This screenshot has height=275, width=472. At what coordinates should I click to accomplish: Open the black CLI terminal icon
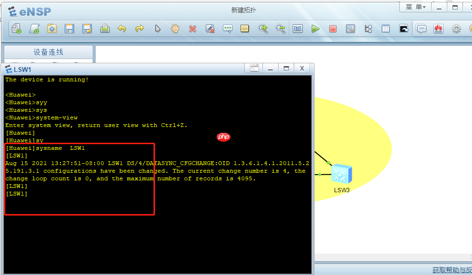coord(404,29)
